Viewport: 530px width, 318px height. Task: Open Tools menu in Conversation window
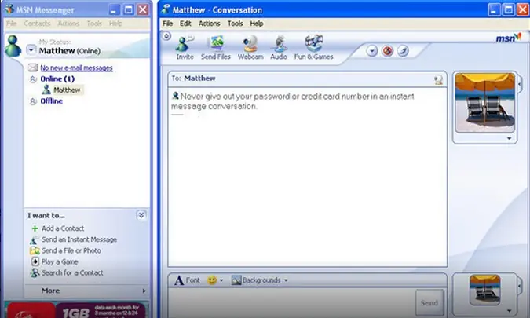236,24
